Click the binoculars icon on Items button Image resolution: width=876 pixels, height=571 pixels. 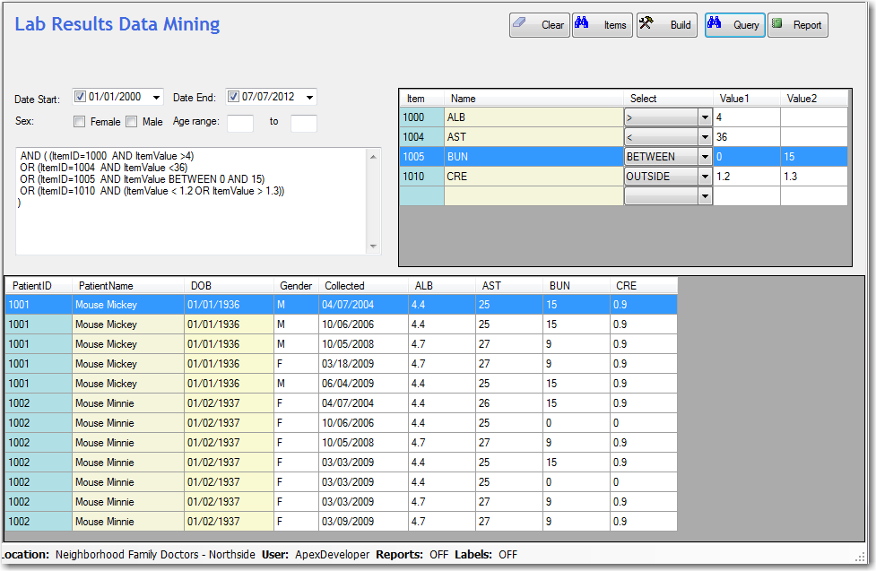click(582, 22)
